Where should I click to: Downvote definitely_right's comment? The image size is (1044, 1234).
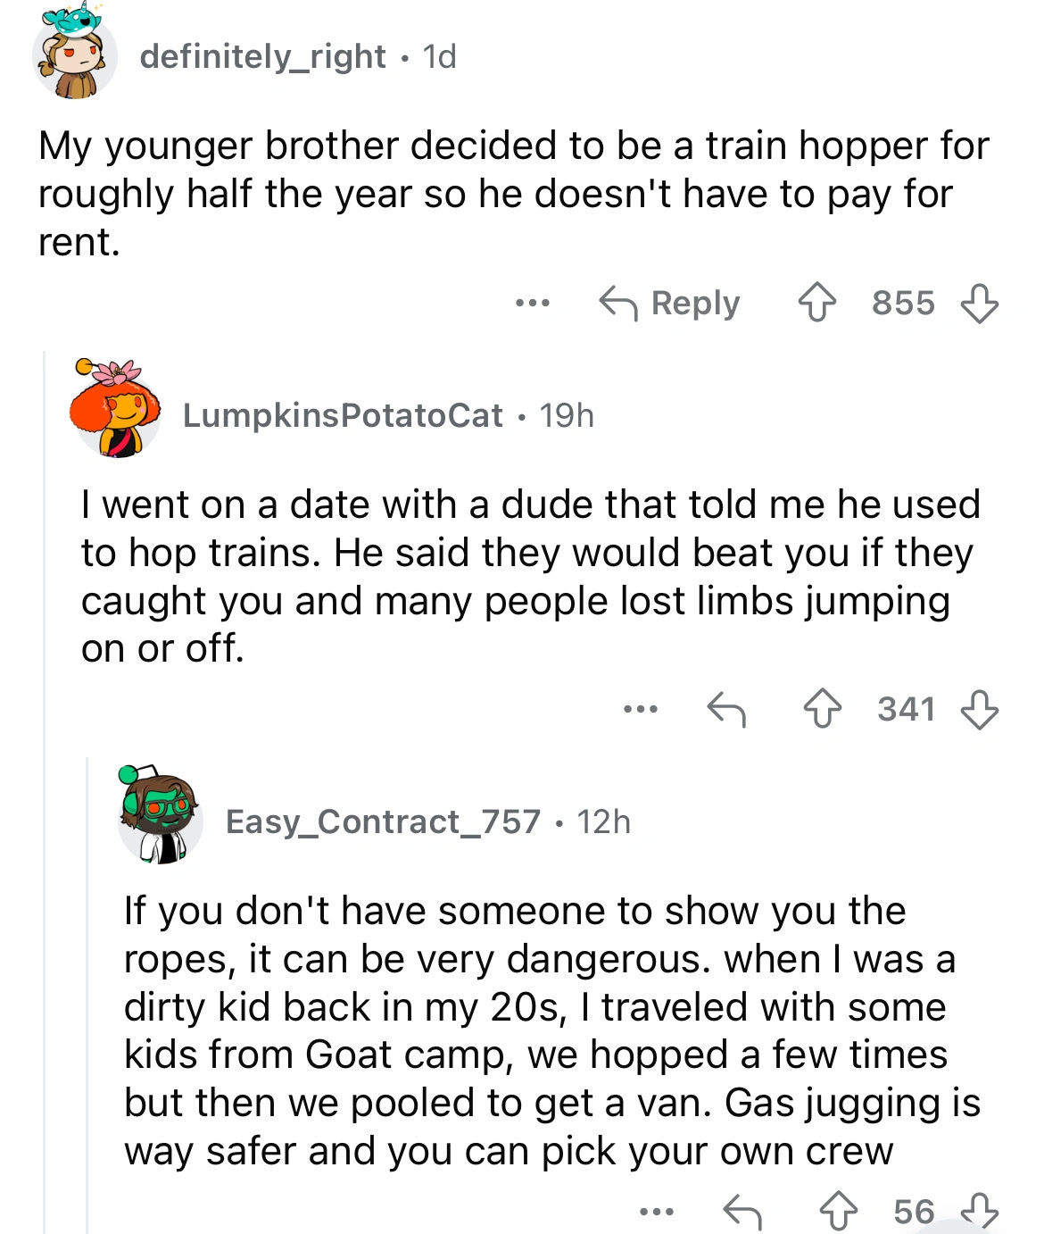point(979,303)
